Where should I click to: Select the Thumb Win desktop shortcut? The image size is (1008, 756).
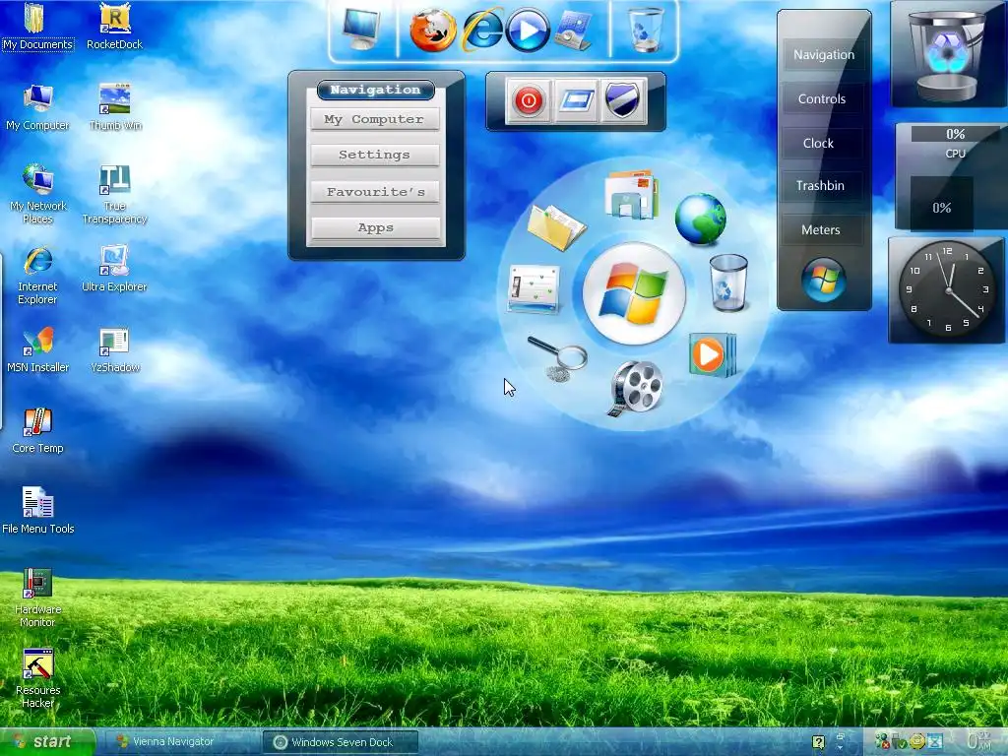114,106
